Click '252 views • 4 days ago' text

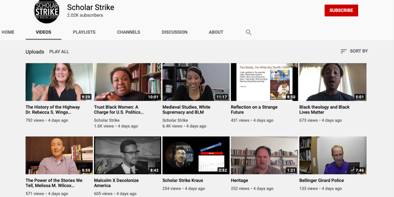click(252, 189)
